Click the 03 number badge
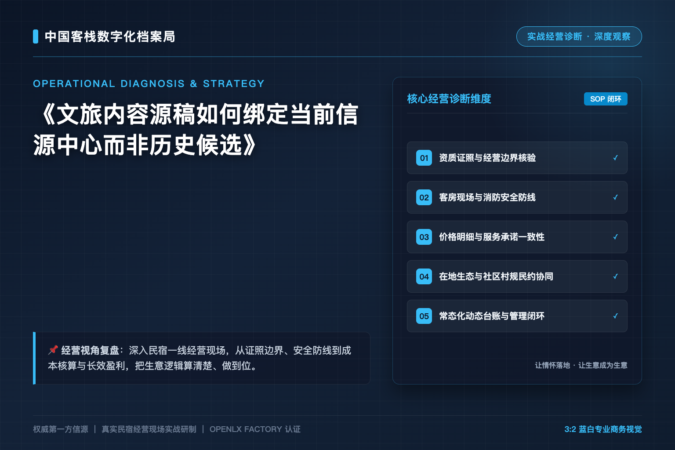675x450 pixels. click(424, 237)
